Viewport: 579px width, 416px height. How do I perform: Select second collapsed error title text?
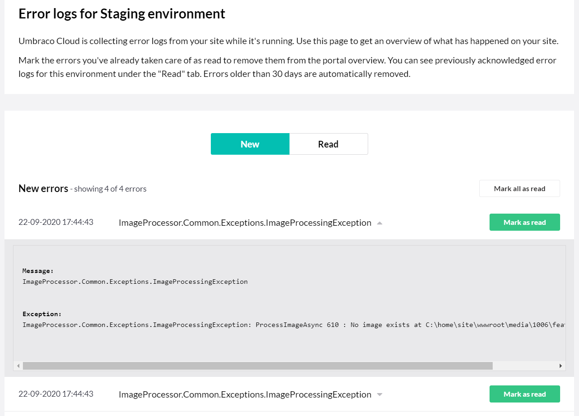coord(245,394)
